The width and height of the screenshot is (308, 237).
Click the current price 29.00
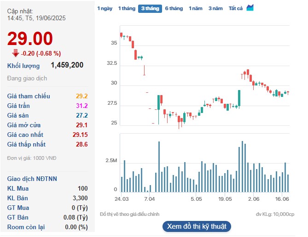point(30,39)
